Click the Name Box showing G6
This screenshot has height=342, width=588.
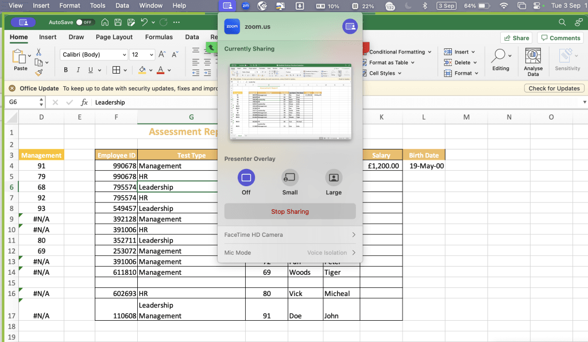pyautogui.click(x=22, y=102)
